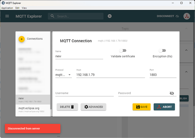Click the Name input field
195x138 pixels.
(79, 56)
